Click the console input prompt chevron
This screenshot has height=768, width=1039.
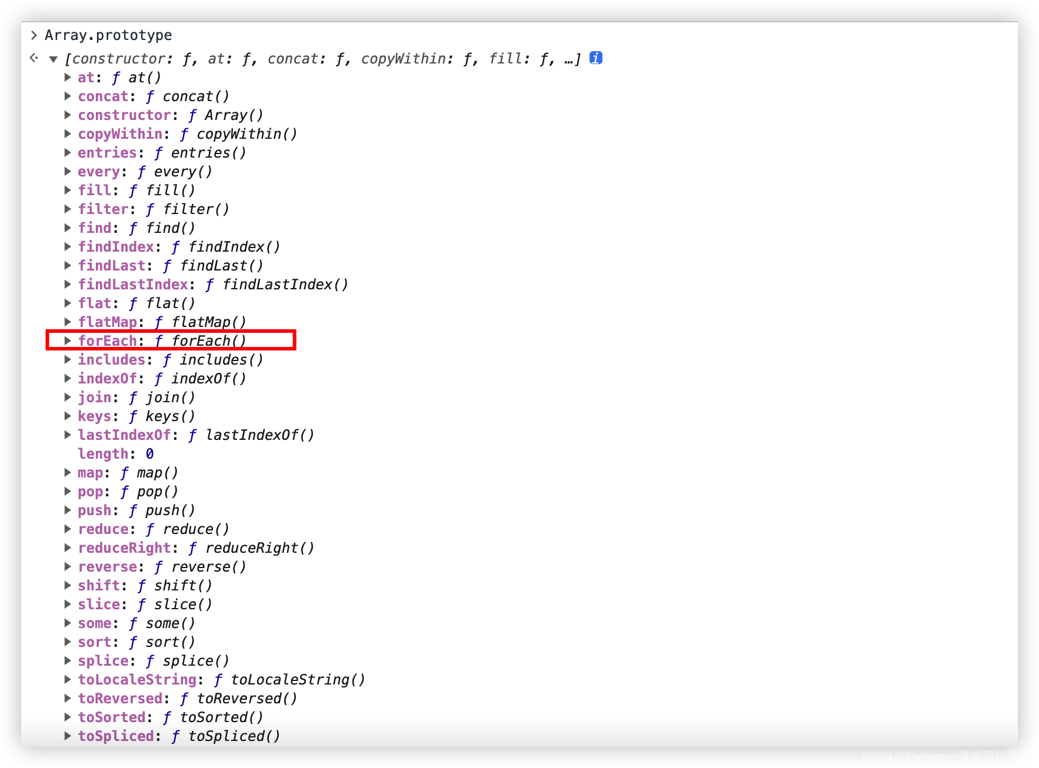point(34,35)
